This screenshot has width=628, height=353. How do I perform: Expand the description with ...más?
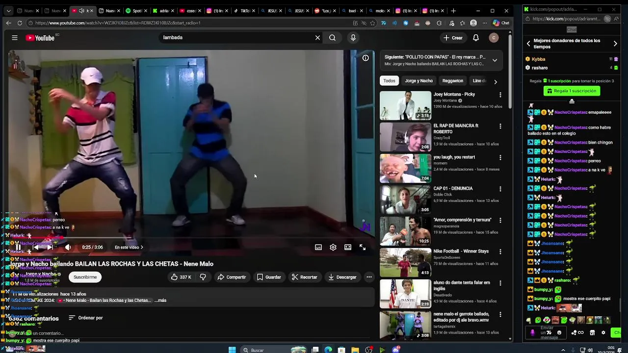(x=160, y=300)
